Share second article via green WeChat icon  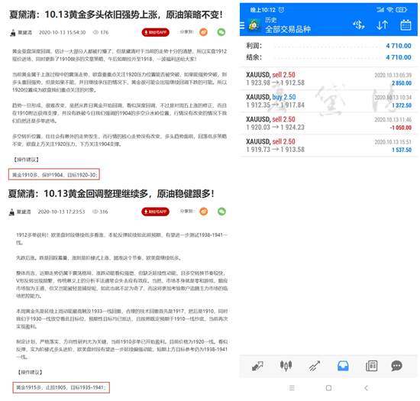[x=221, y=212]
